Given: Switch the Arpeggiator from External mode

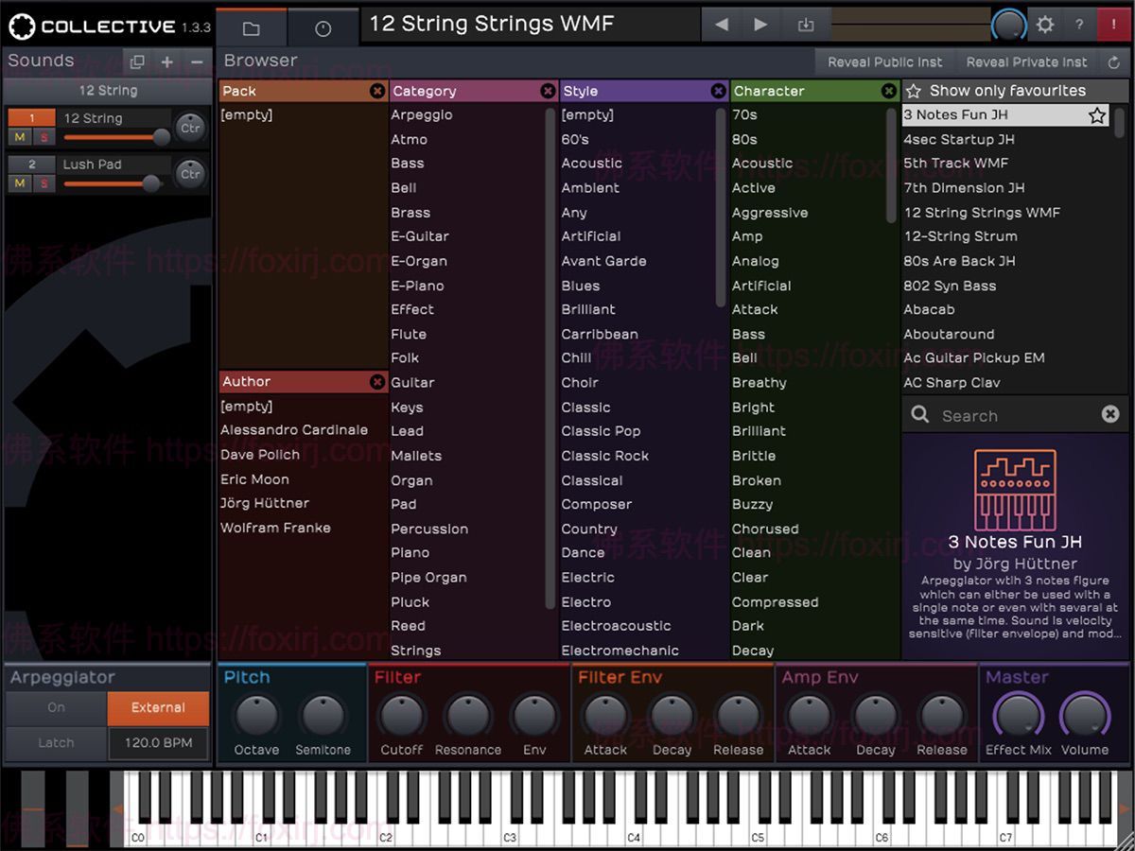Looking at the screenshot, I should coord(158,707).
